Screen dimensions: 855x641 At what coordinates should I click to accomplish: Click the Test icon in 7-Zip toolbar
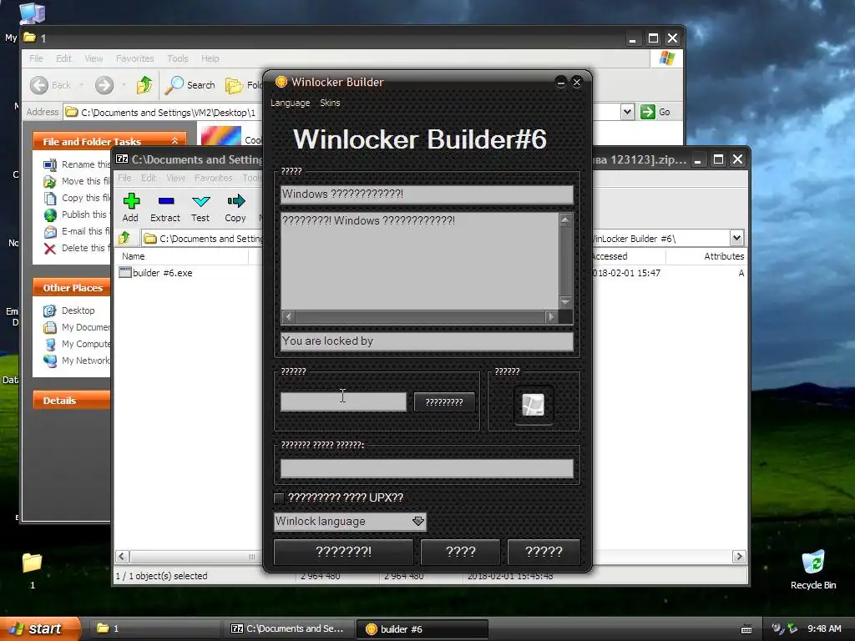pyautogui.click(x=200, y=201)
